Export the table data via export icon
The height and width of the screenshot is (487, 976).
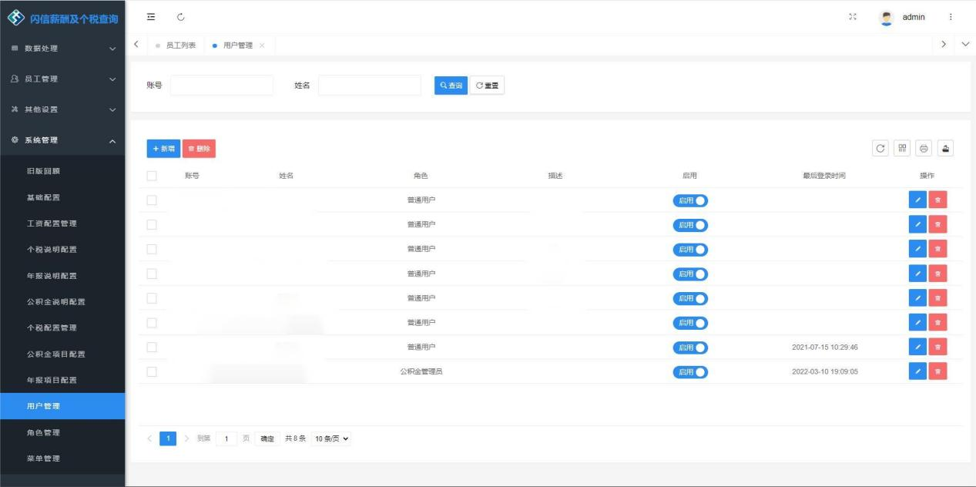click(x=945, y=148)
